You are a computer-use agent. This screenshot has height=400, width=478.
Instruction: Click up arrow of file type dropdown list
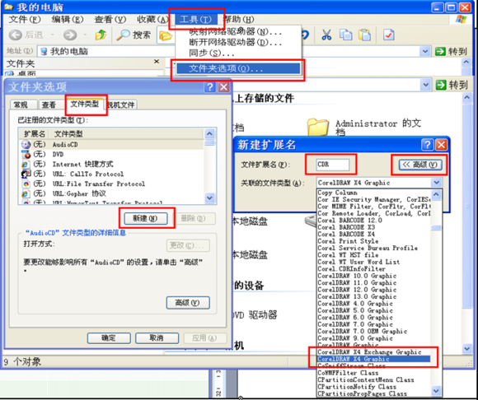pyautogui.click(x=436, y=194)
